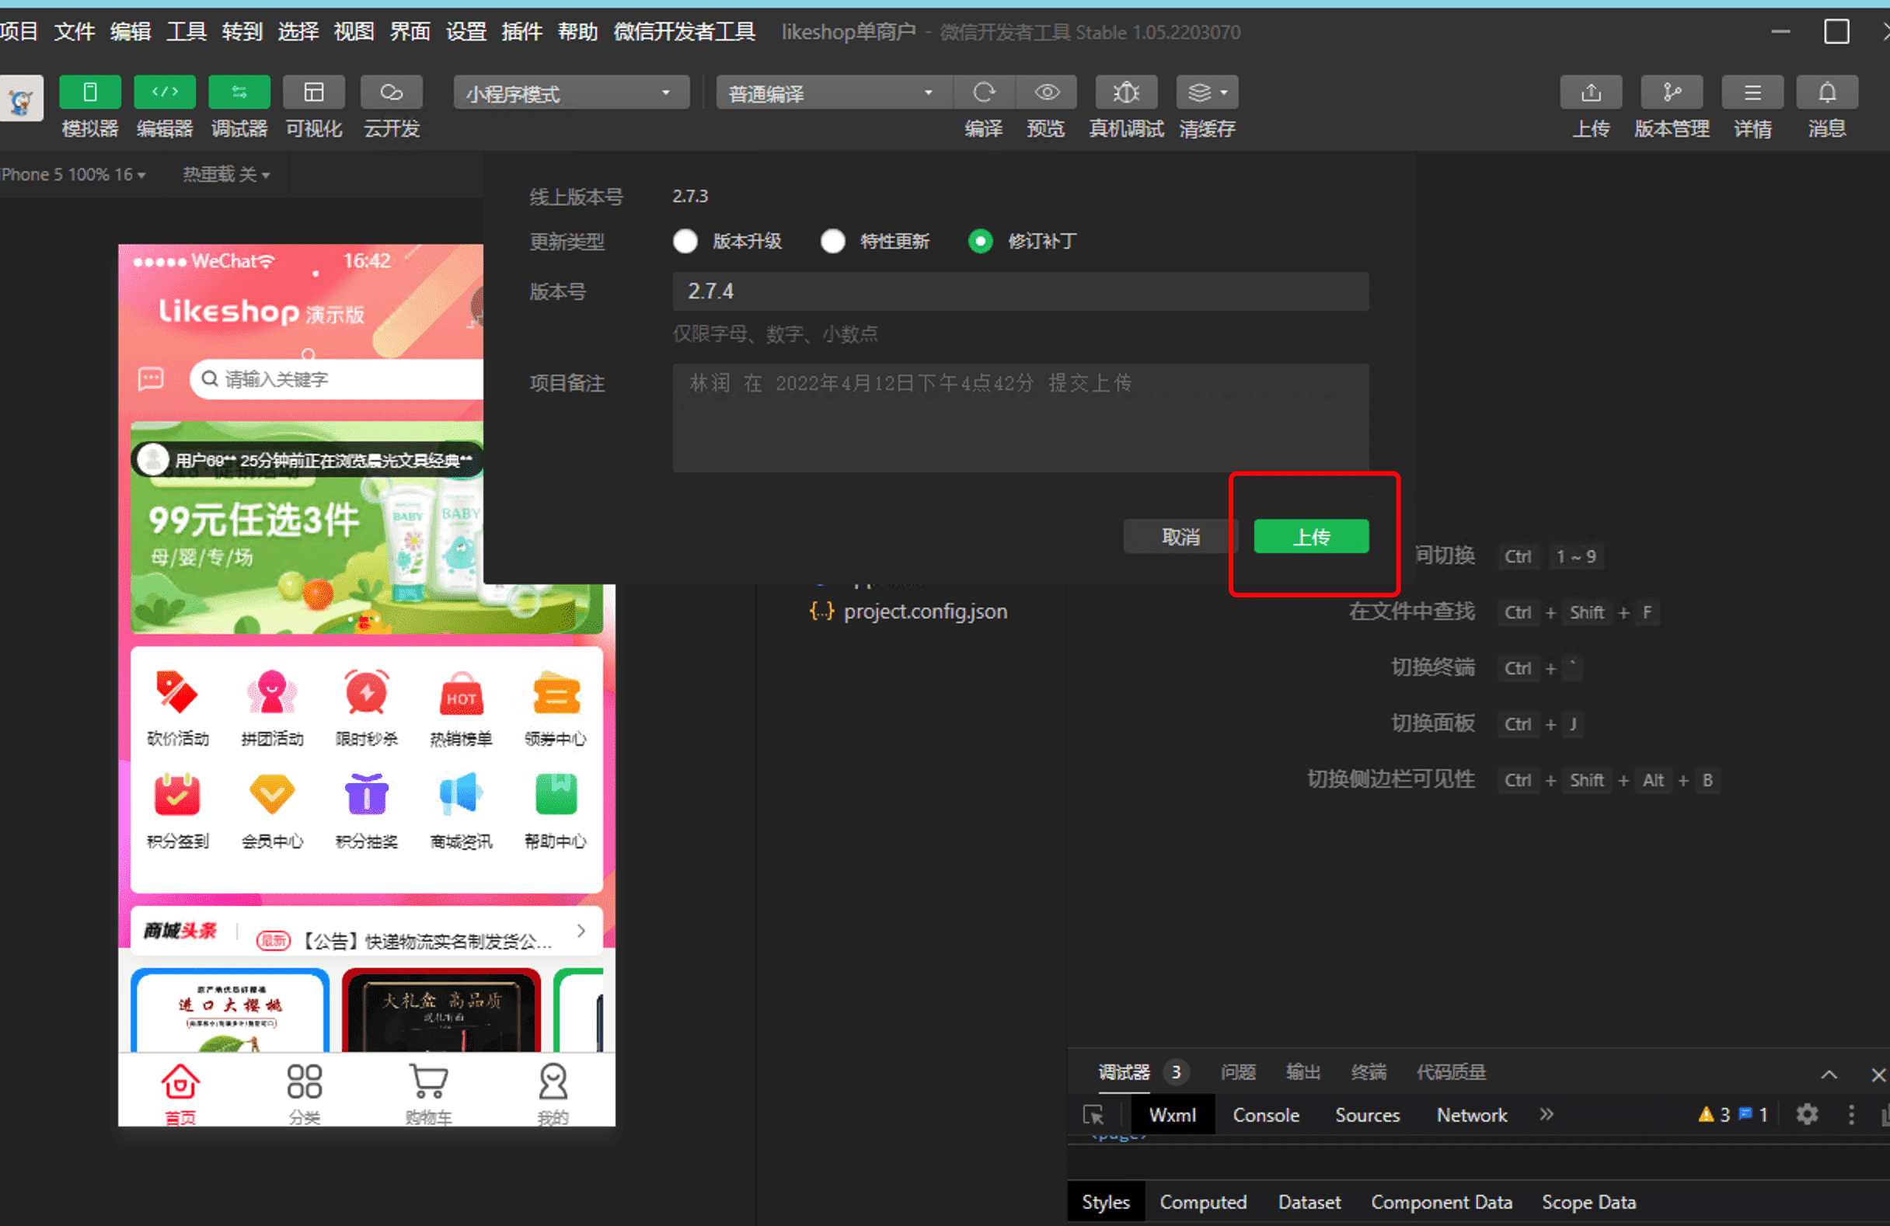Tap 领券中心 icon in simulator
Screen dimensions: 1890x1226
click(x=556, y=693)
